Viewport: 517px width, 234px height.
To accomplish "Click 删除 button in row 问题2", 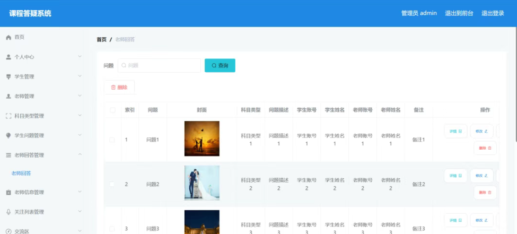I will click(485, 193).
